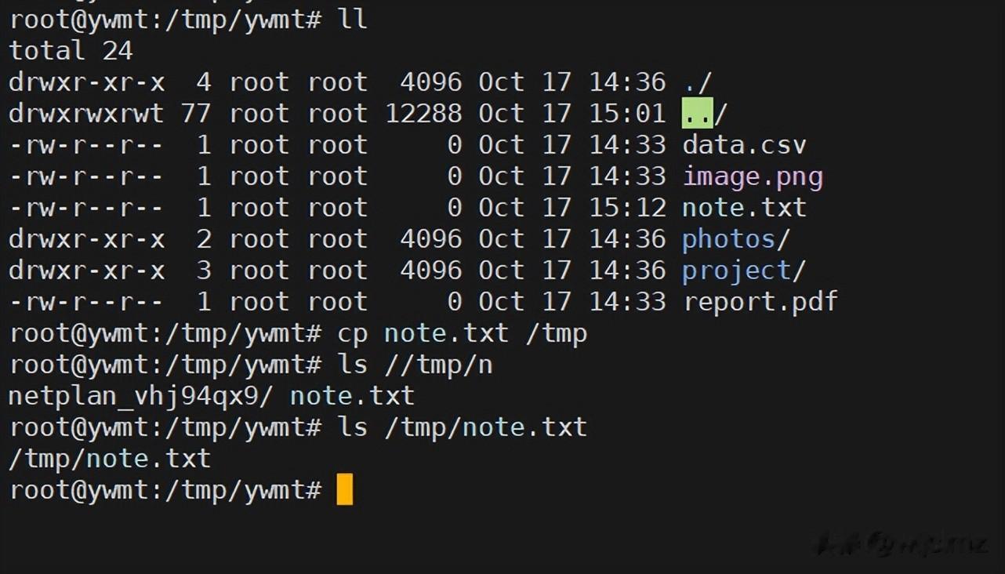The height and width of the screenshot is (574, 1005).
Task: Click the drwxrwxrwt permissions string
Action: click(x=86, y=114)
